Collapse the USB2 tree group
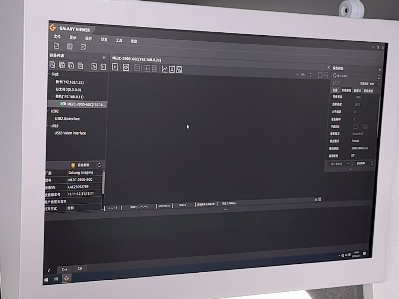The height and width of the screenshot is (299, 399). pos(48,111)
